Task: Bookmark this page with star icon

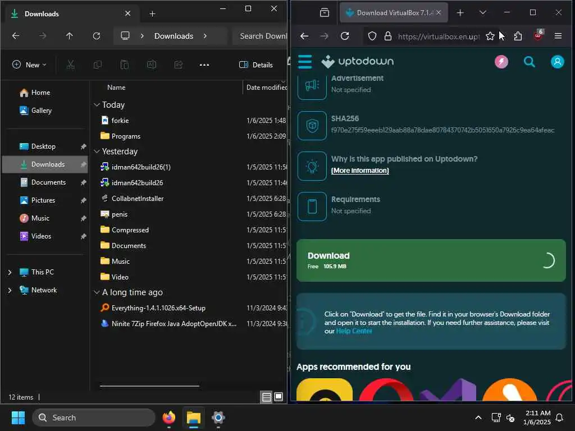Action: point(490,36)
